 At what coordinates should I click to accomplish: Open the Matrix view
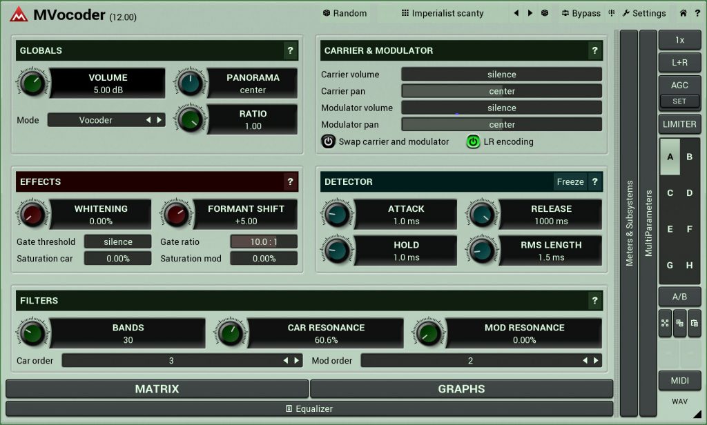[x=157, y=389]
